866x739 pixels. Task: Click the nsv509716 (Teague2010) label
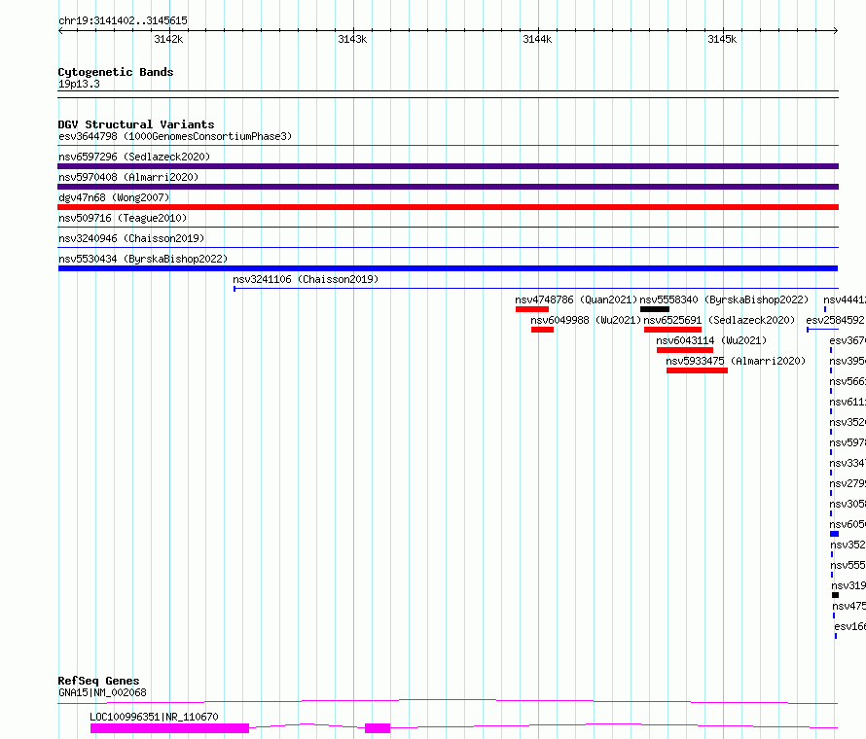pyautogui.click(x=123, y=218)
